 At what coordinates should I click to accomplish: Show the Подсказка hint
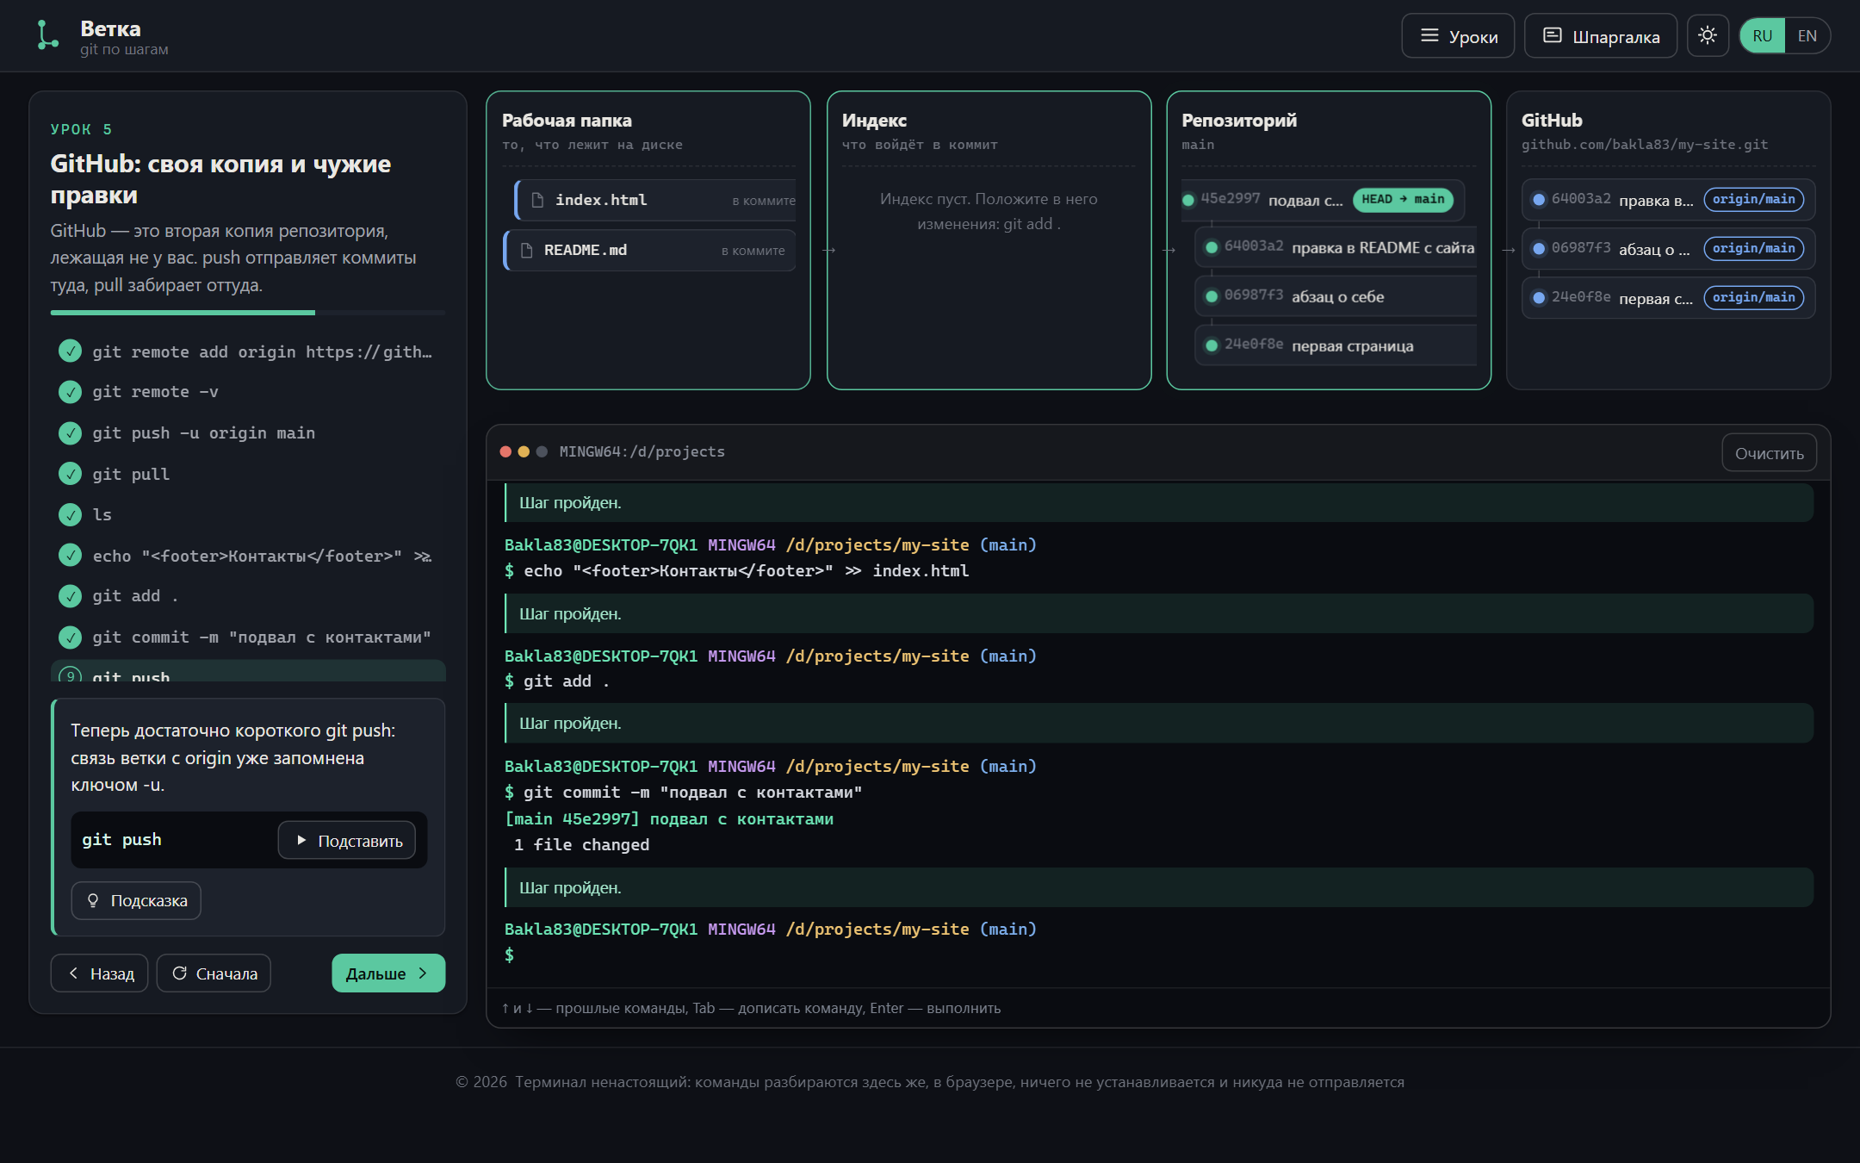[x=136, y=900]
